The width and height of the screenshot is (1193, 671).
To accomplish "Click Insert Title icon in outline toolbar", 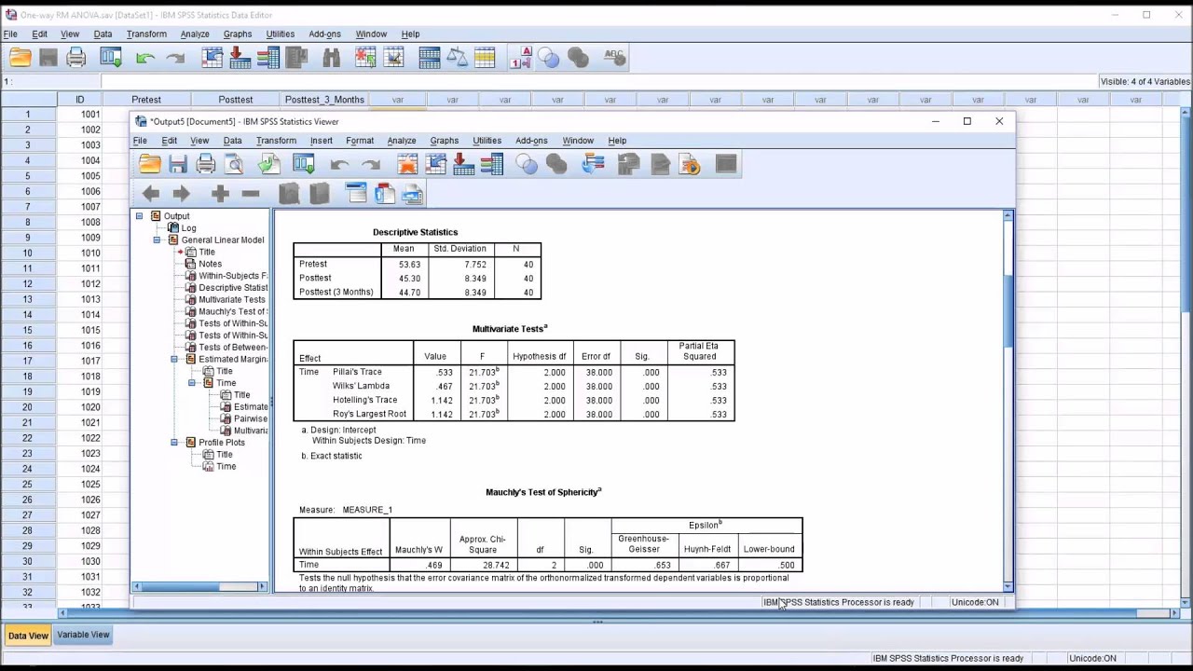I will [x=384, y=193].
